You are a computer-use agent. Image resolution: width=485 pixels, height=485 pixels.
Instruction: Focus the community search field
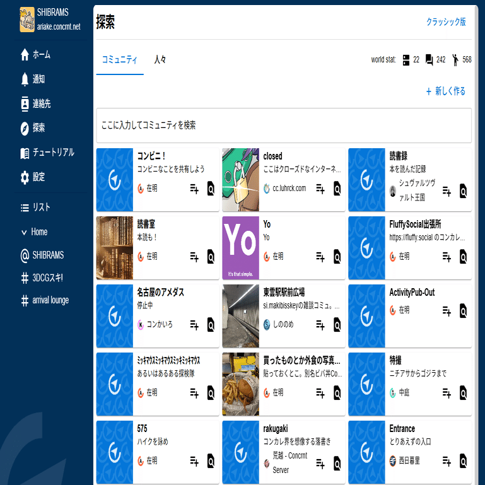coord(284,126)
